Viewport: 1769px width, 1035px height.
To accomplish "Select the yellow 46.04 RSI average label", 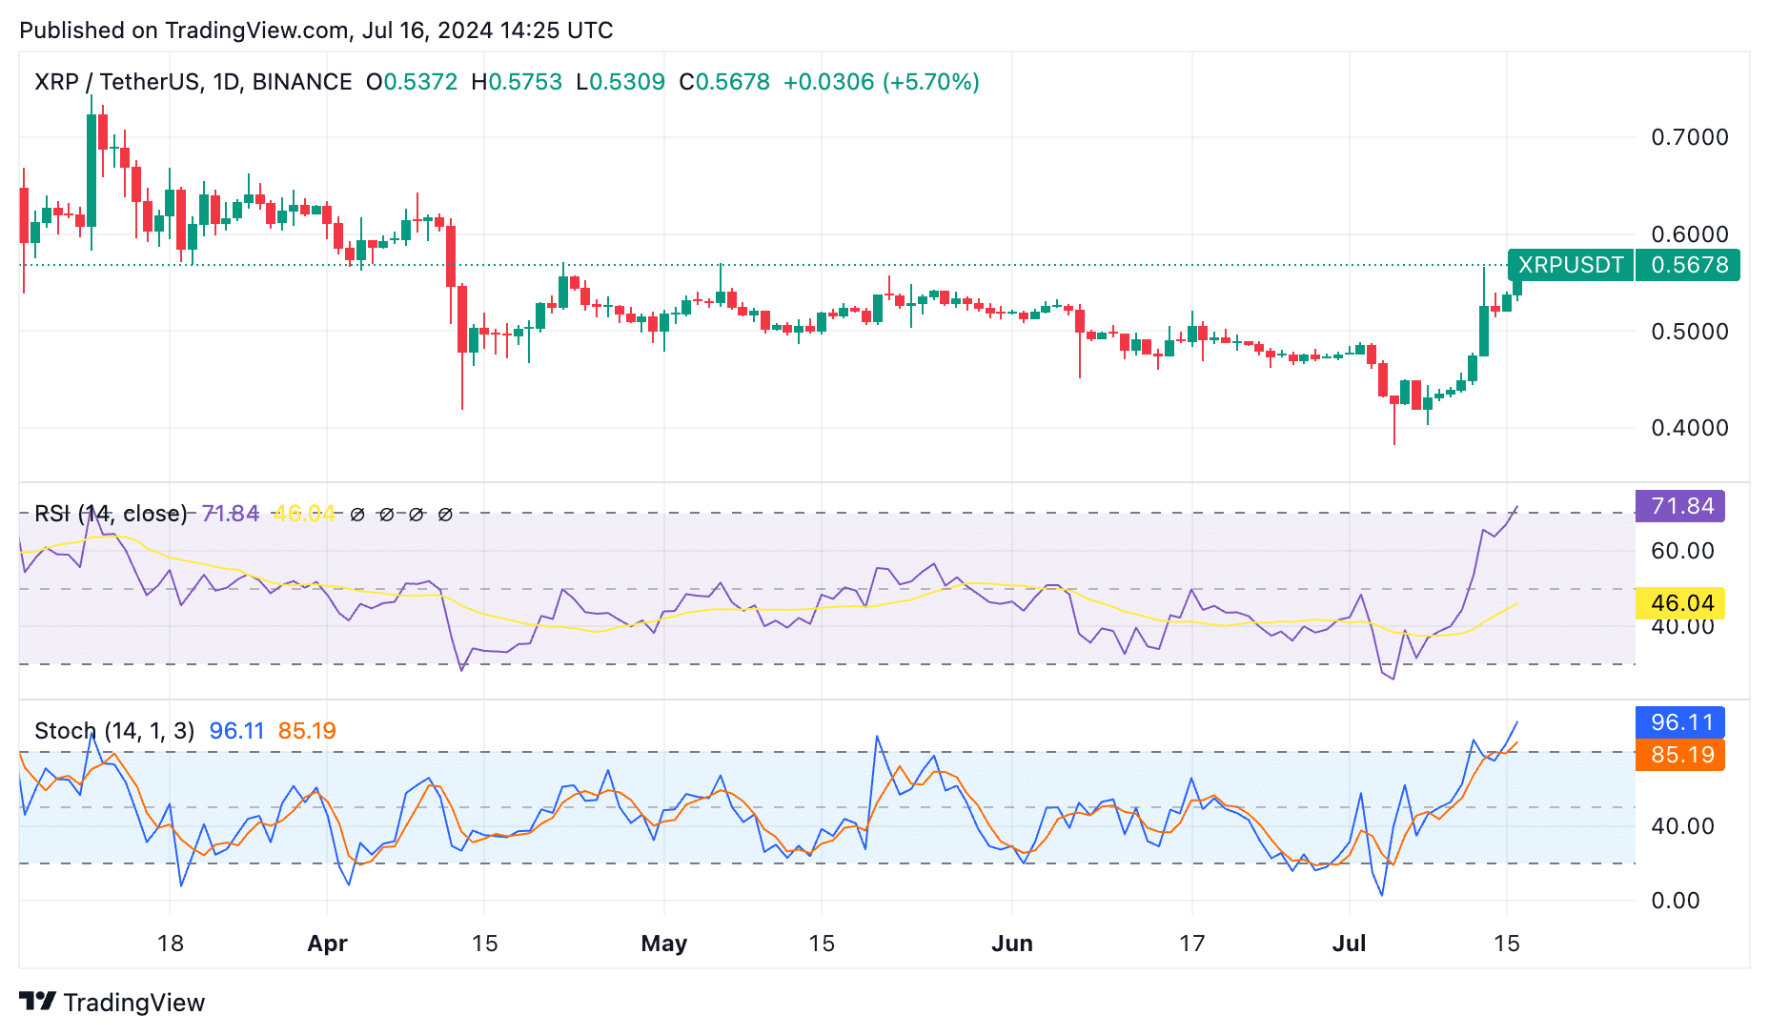I will coord(1680,603).
